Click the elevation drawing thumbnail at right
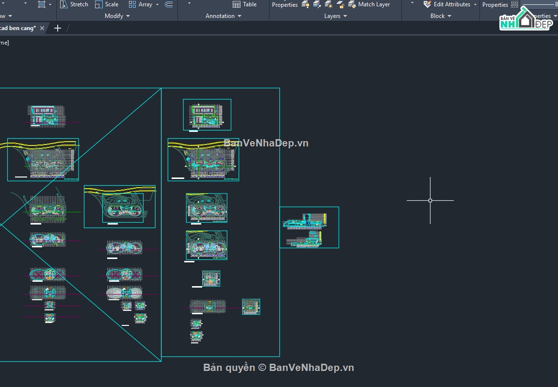Image resolution: width=558 pixels, height=387 pixels. coord(309,227)
